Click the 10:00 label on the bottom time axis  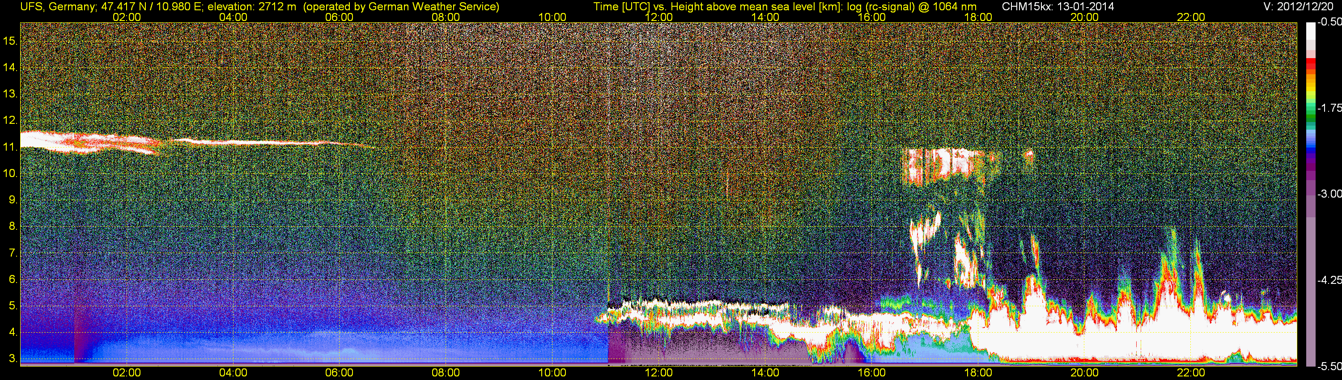[x=552, y=373]
